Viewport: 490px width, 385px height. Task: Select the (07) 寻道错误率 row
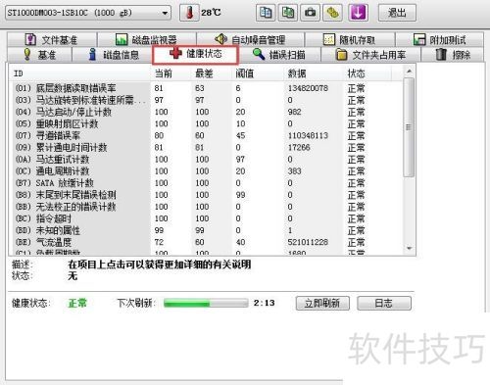(207, 135)
